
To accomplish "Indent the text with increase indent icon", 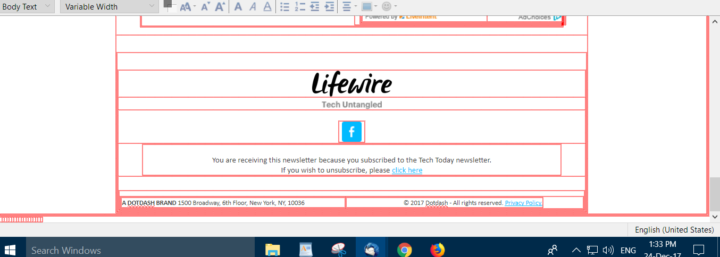I will tap(330, 7).
